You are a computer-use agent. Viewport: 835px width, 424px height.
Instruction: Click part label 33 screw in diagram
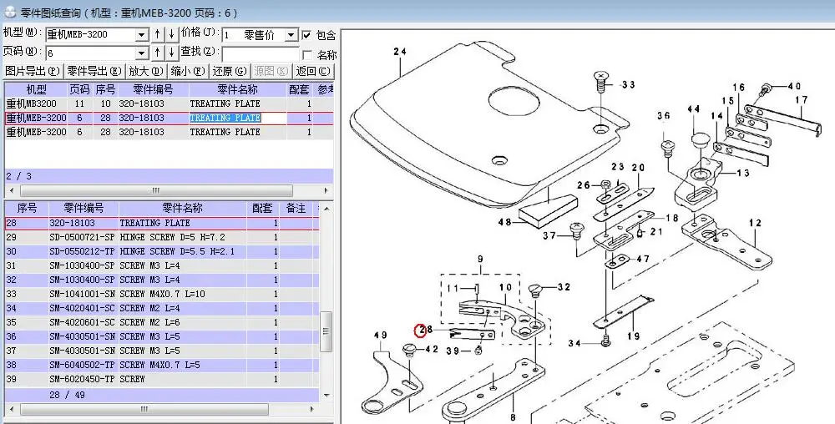click(x=629, y=84)
